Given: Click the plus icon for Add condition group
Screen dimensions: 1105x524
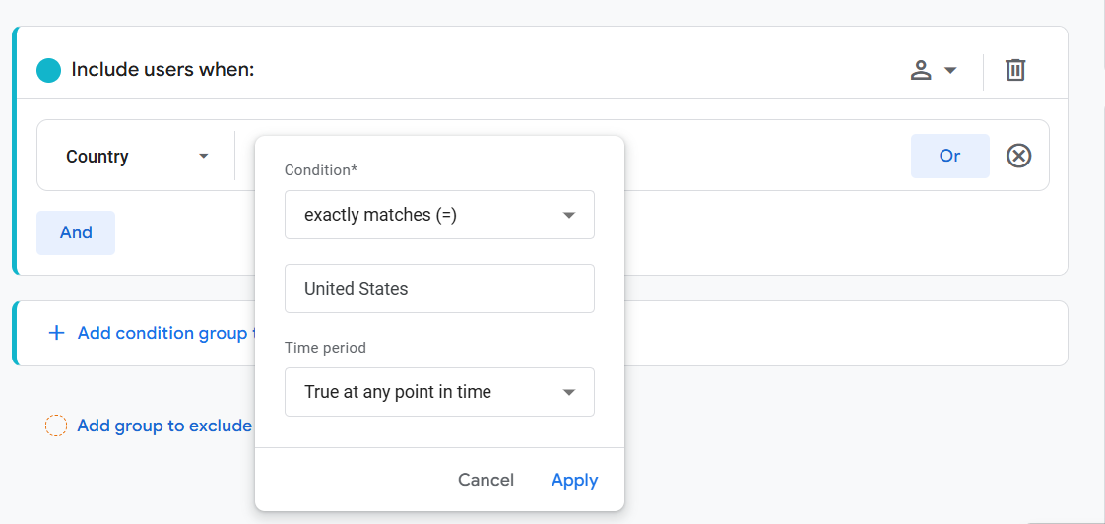Looking at the screenshot, I should (x=56, y=333).
